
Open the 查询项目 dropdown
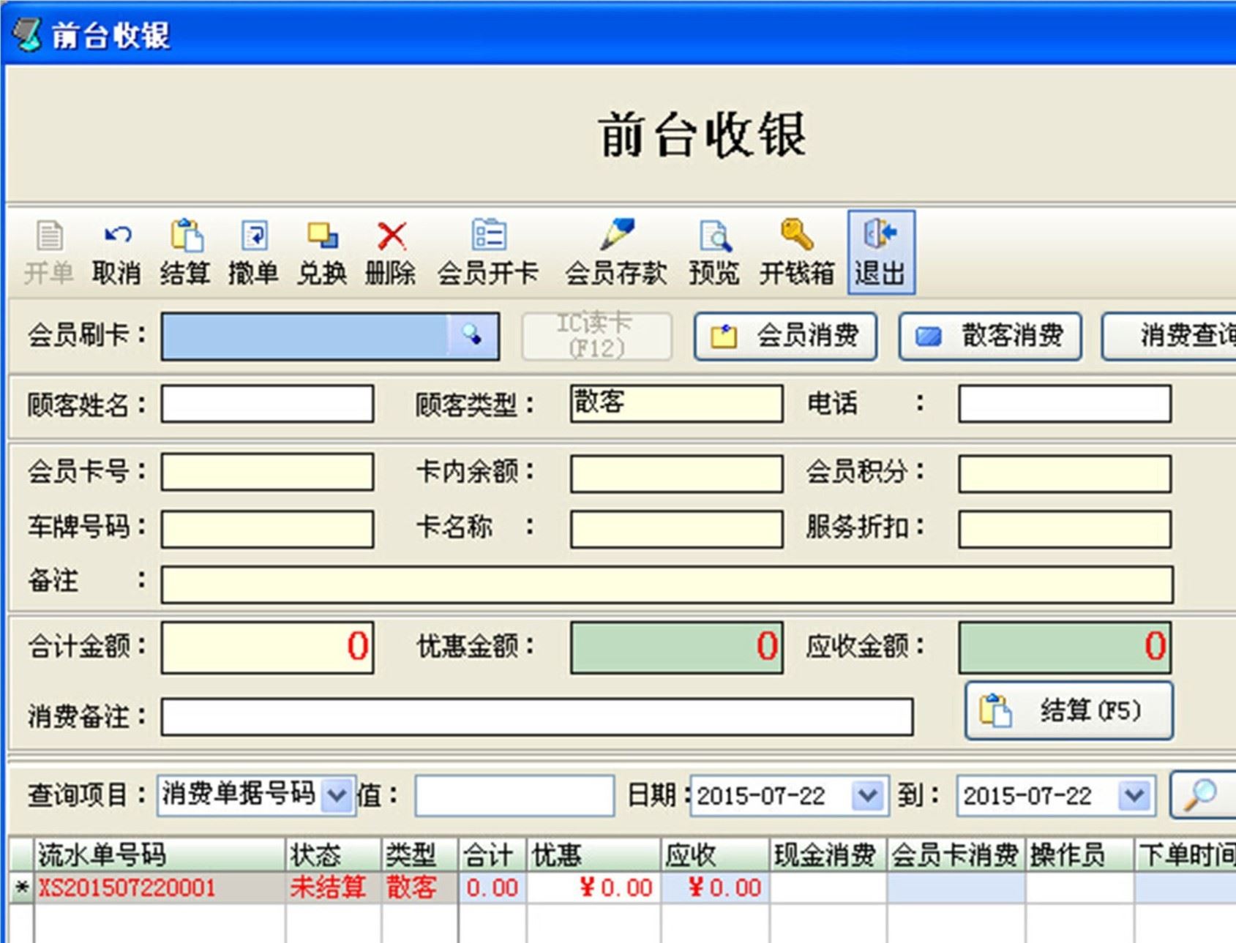(337, 794)
